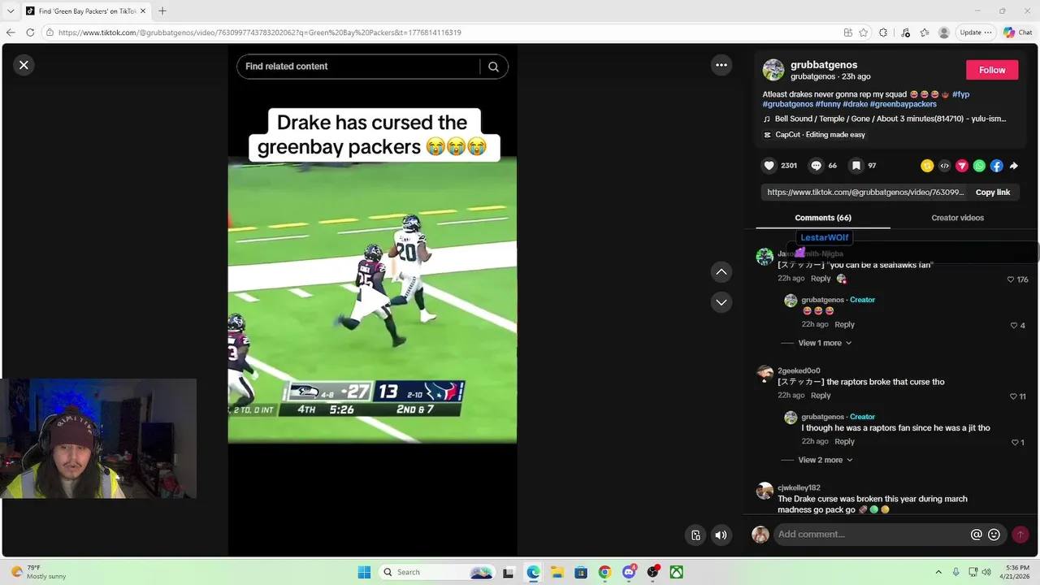Open comments via speech bubble icon

click(817, 166)
